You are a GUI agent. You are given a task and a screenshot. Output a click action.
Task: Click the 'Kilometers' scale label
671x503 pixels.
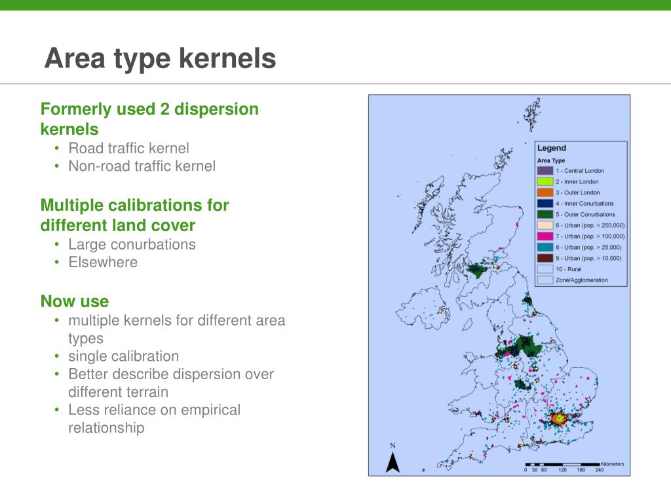613,464
